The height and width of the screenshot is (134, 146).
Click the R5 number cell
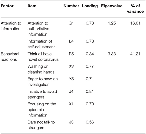click(71, 54)
